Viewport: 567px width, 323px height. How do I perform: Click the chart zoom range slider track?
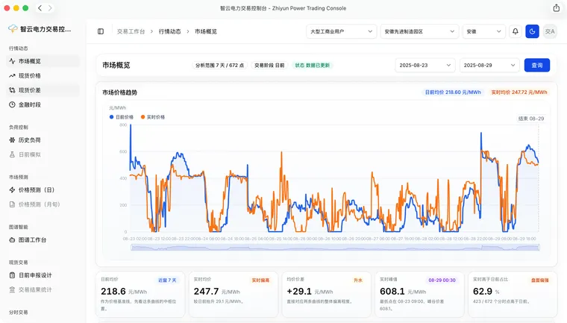click(335, 248)
